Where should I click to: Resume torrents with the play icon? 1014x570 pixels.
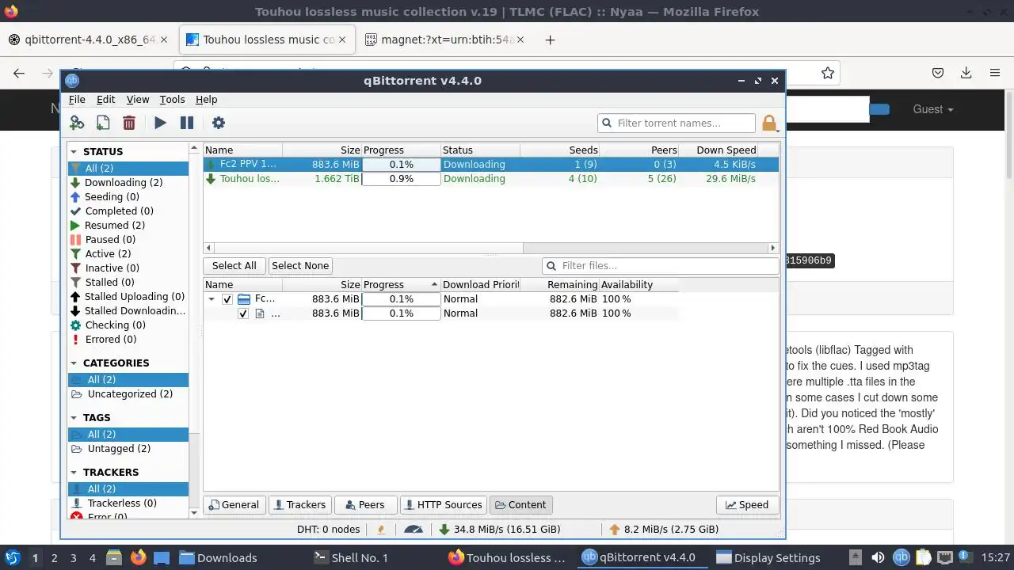click(160, 123)
